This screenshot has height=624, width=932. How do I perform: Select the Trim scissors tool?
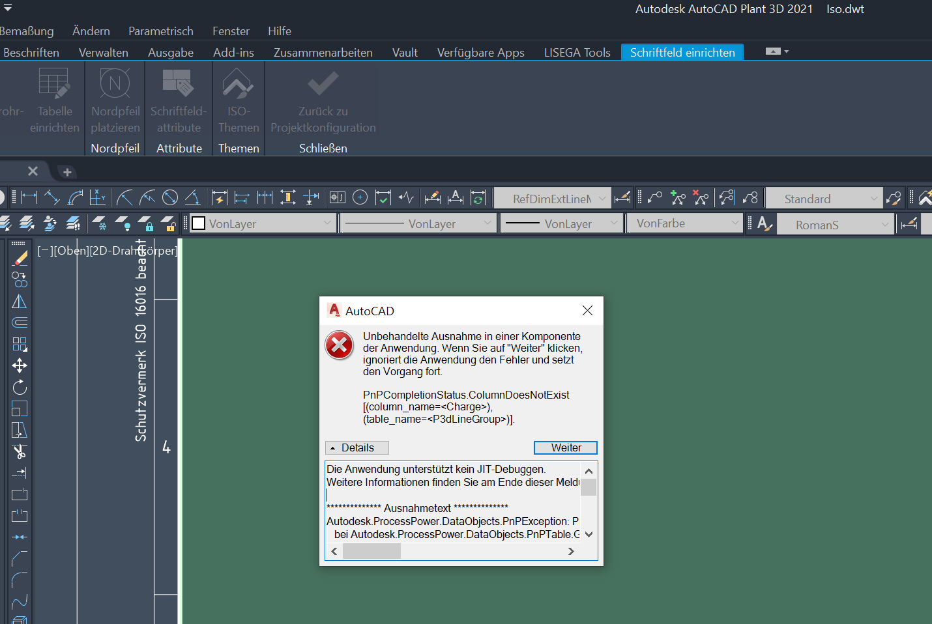[20, 451]
